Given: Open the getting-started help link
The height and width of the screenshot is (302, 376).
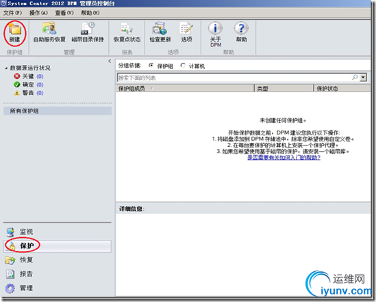Looking at the screenshot, I should click(x=284, y=158).
